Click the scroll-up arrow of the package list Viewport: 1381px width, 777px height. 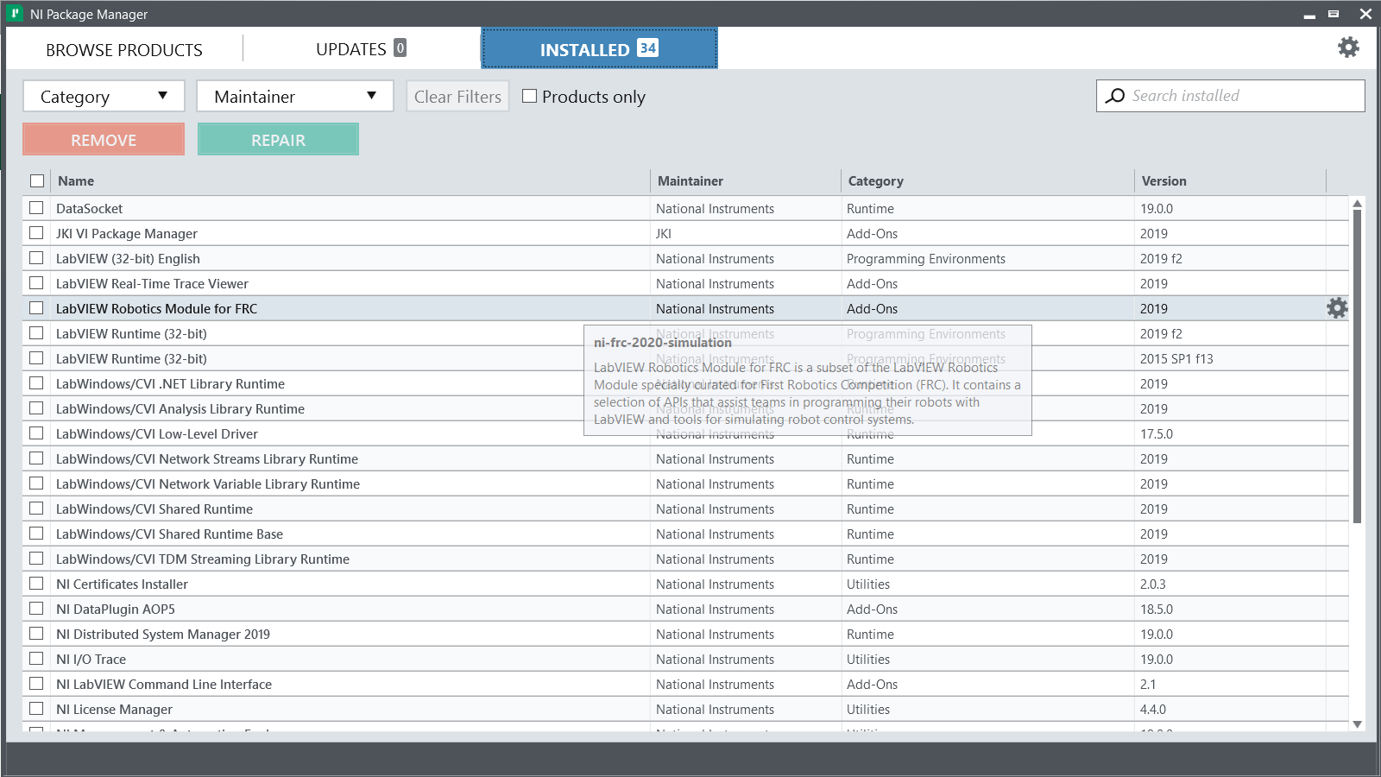1358,204
